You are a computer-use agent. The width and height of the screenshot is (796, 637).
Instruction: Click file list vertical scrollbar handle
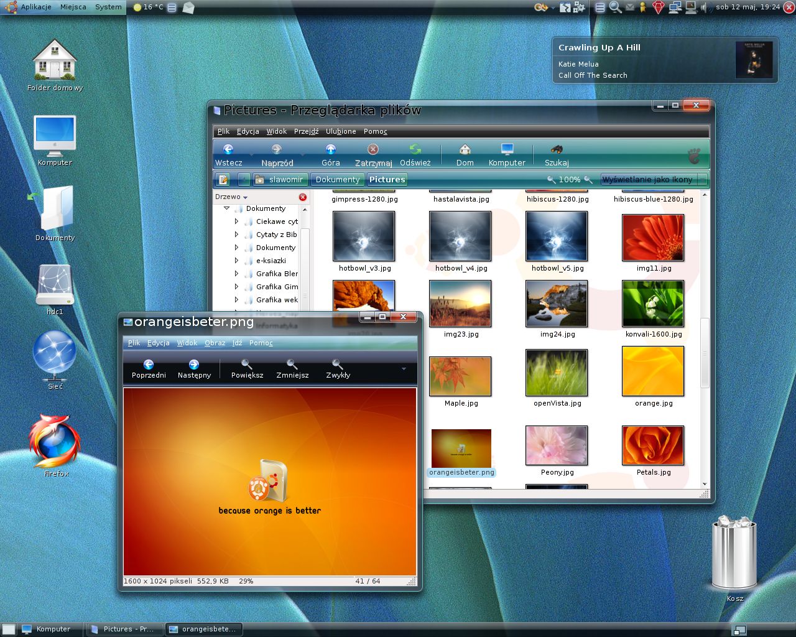(705, 352)
